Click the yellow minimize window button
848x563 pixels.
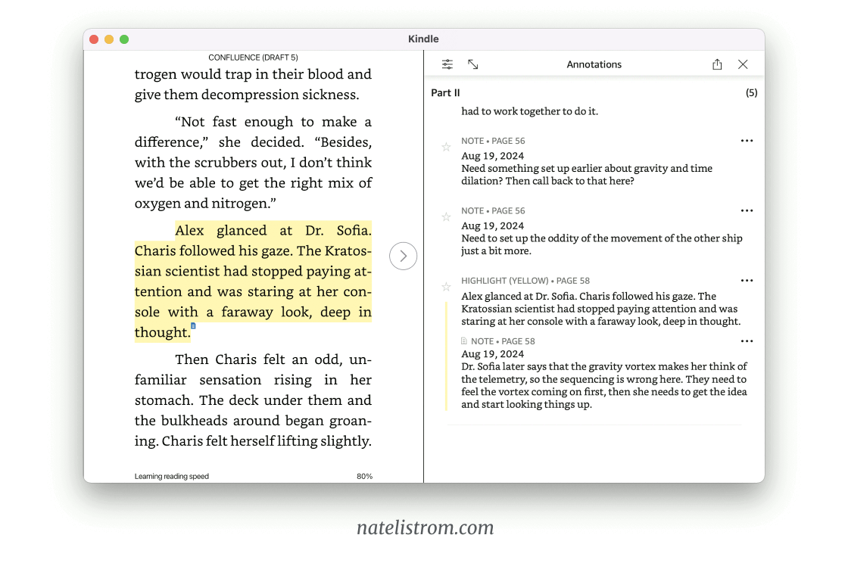pyautogui.click(x=109, y=39)
